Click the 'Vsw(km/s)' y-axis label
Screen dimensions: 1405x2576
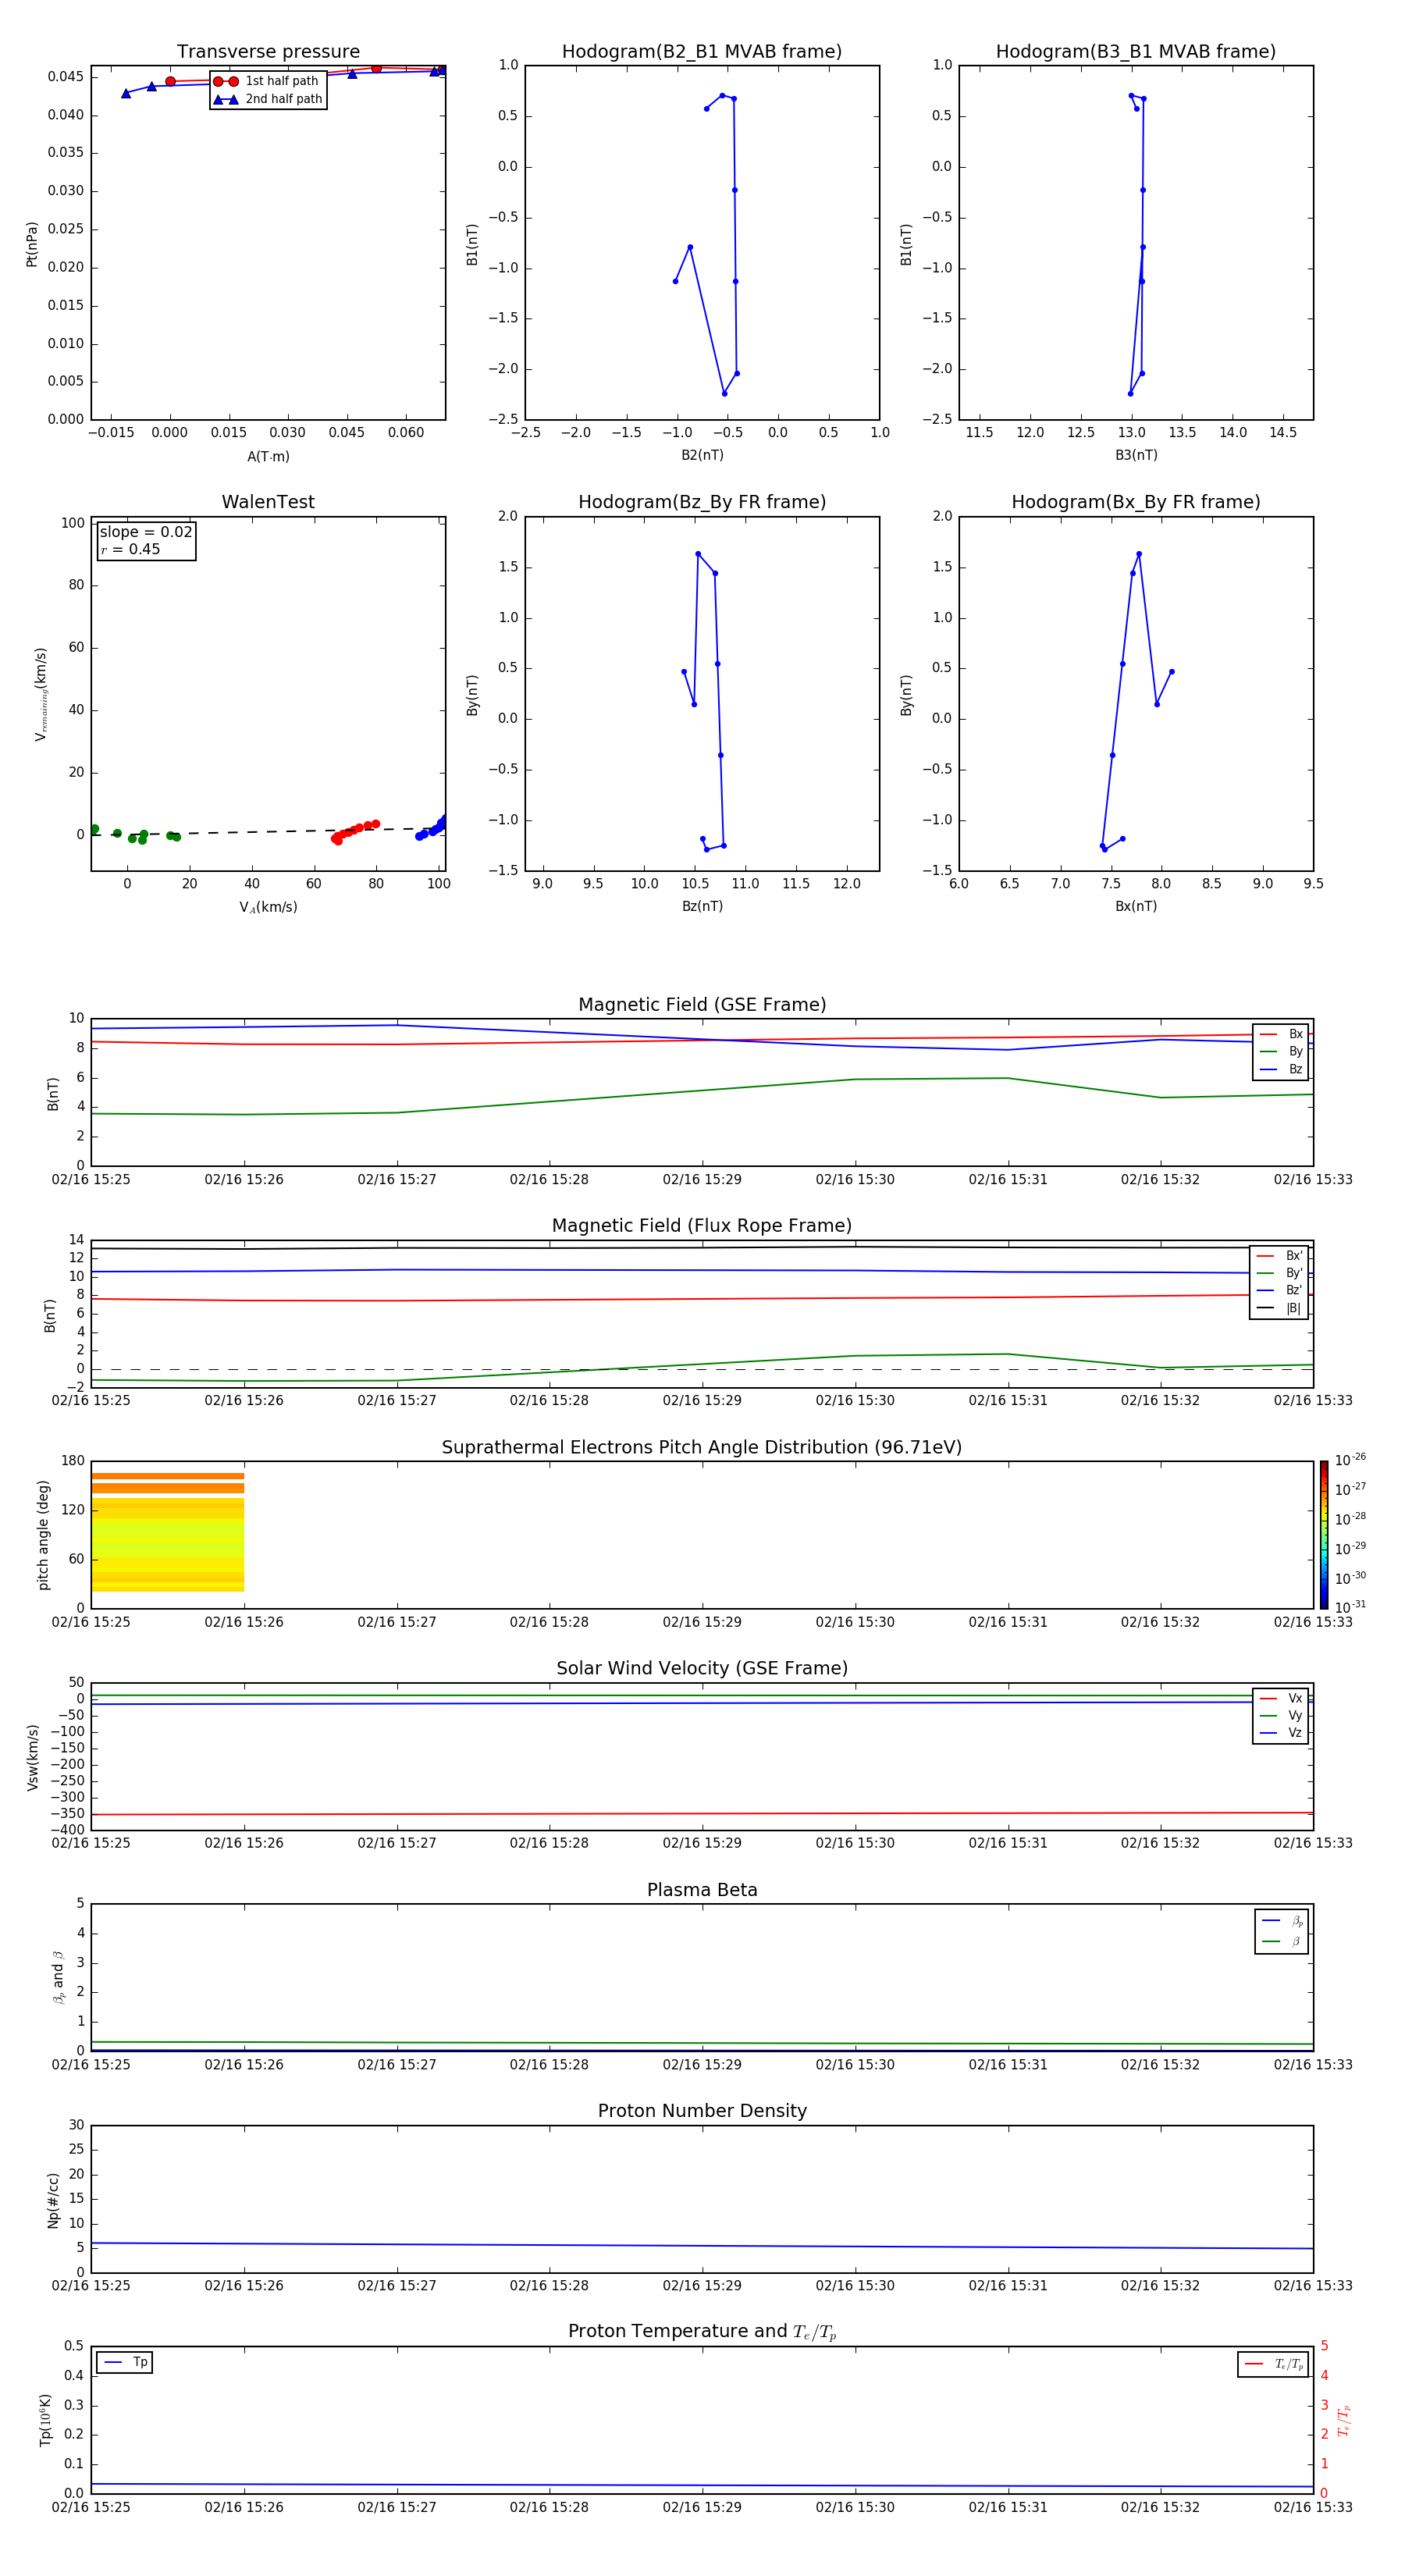[32, 1757]
